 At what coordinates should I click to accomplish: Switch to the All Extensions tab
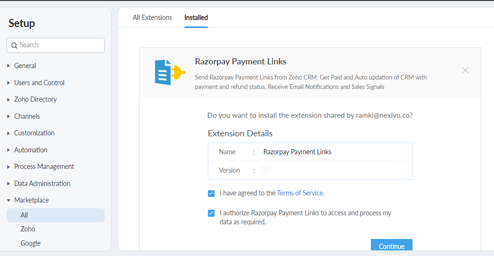152,18
